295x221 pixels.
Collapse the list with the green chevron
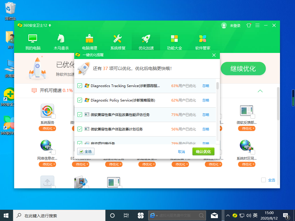(260, 91)
